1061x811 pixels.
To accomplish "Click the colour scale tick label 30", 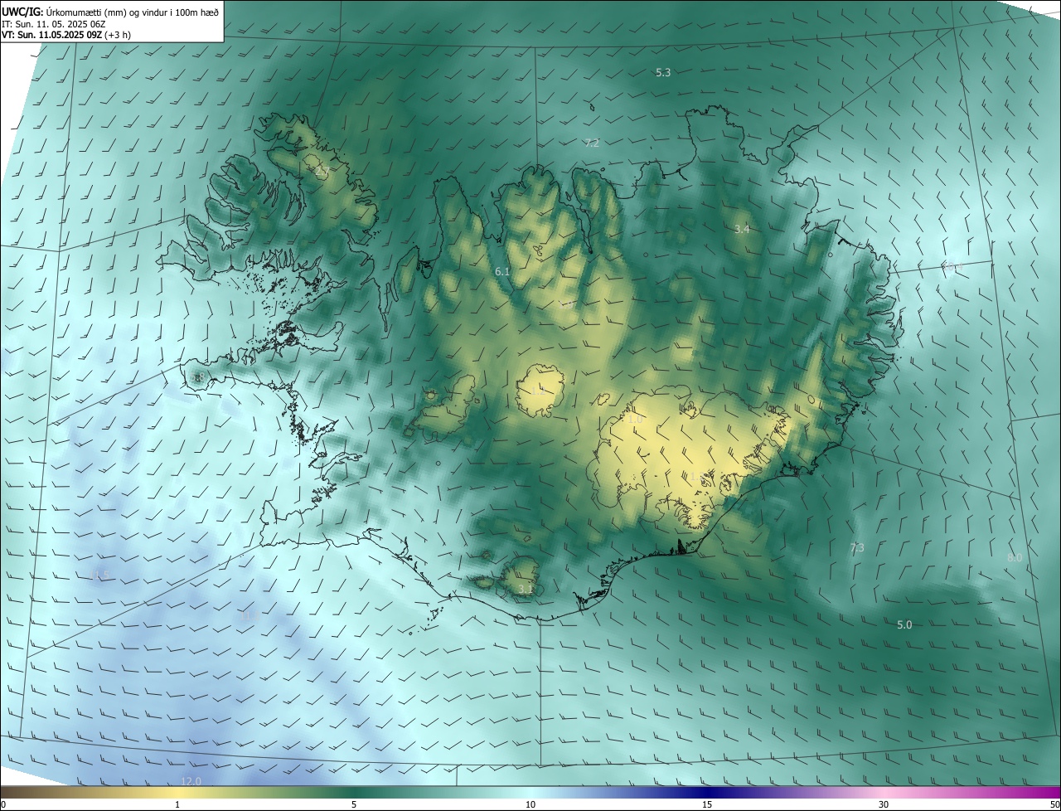I will pos(884,805).
